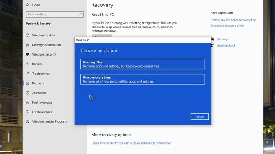Select Find my device label
Viewport: 275px width, 154px height.
pyautogui.click(x=42, y=102)
